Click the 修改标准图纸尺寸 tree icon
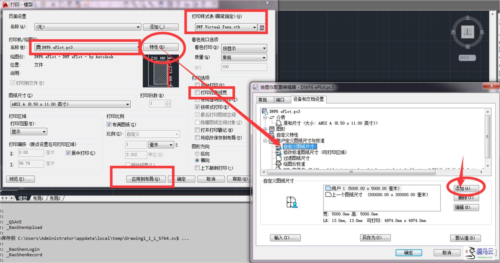This screenshot has height=263, width=500. click(x=279, y=152)
